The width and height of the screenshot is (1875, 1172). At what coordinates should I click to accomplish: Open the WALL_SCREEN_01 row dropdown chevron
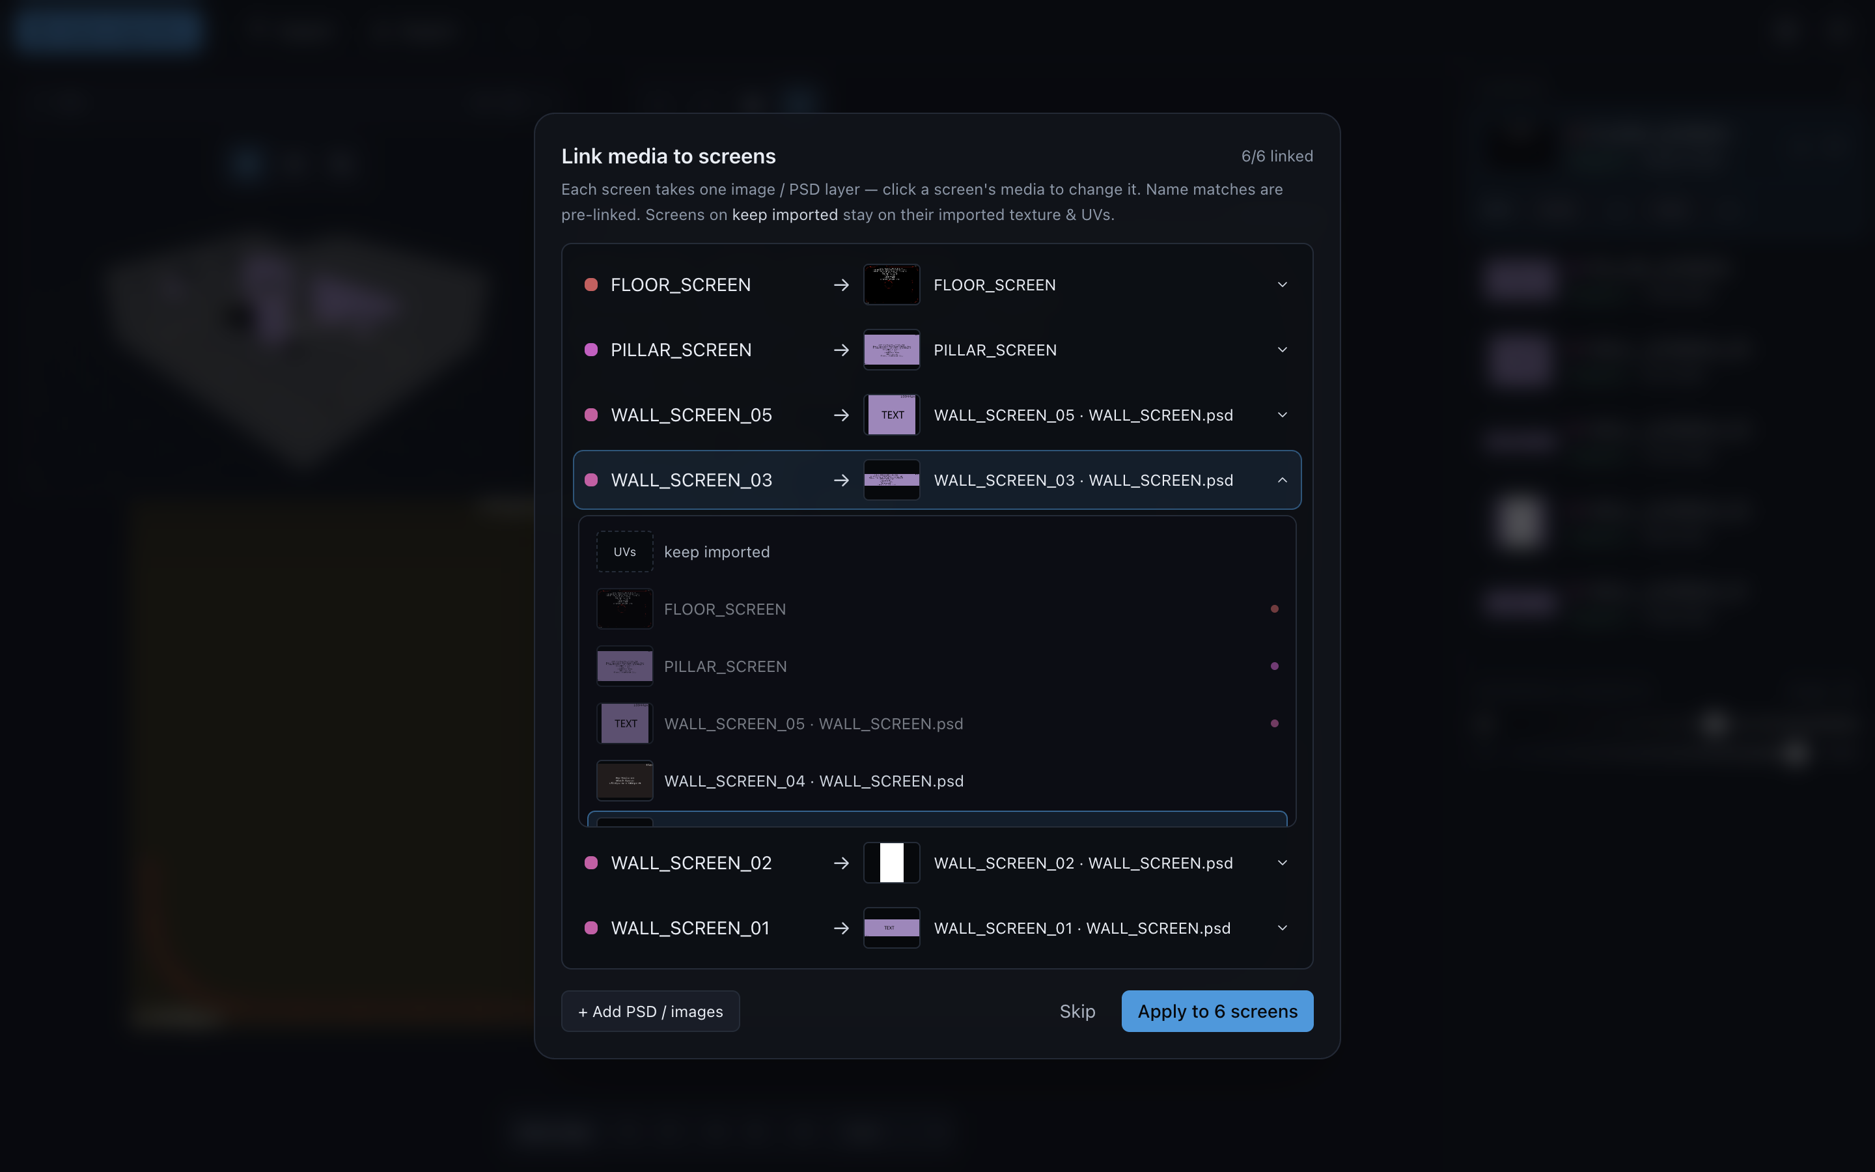tap(1283, 928)
